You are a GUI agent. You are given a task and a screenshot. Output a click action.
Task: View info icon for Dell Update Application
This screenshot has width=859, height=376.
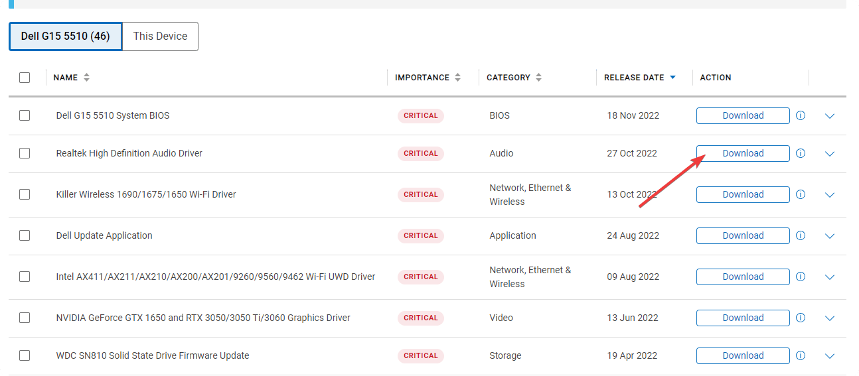pos(800,235)
